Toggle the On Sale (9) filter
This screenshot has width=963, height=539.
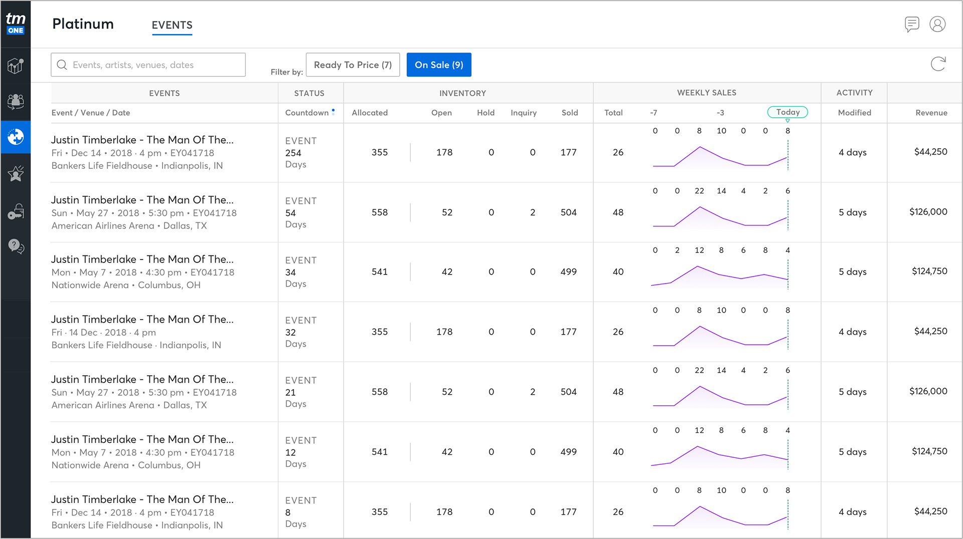pyautogui.click(x=439, y=65)
